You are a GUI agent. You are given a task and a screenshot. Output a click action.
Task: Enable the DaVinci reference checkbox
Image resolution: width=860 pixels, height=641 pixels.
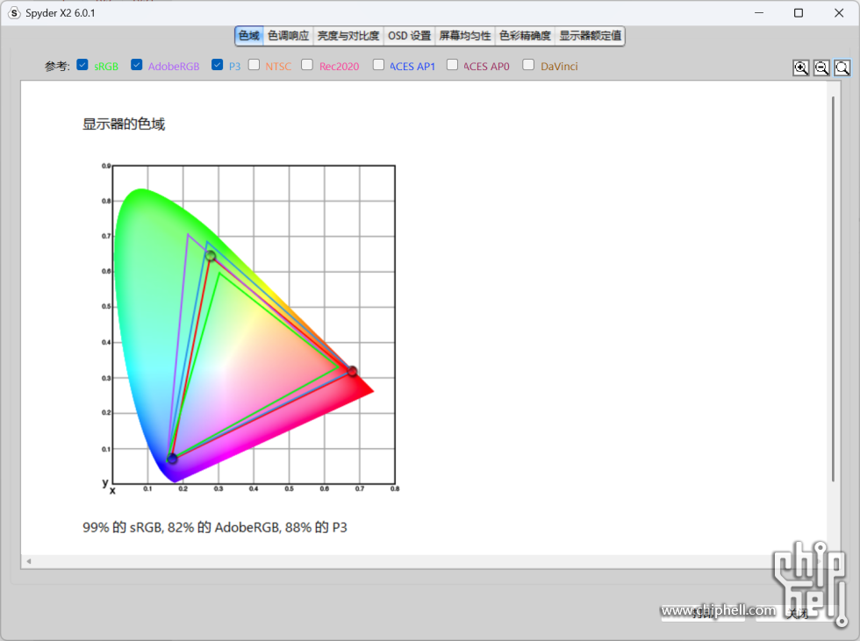click(x=528, y=65)
